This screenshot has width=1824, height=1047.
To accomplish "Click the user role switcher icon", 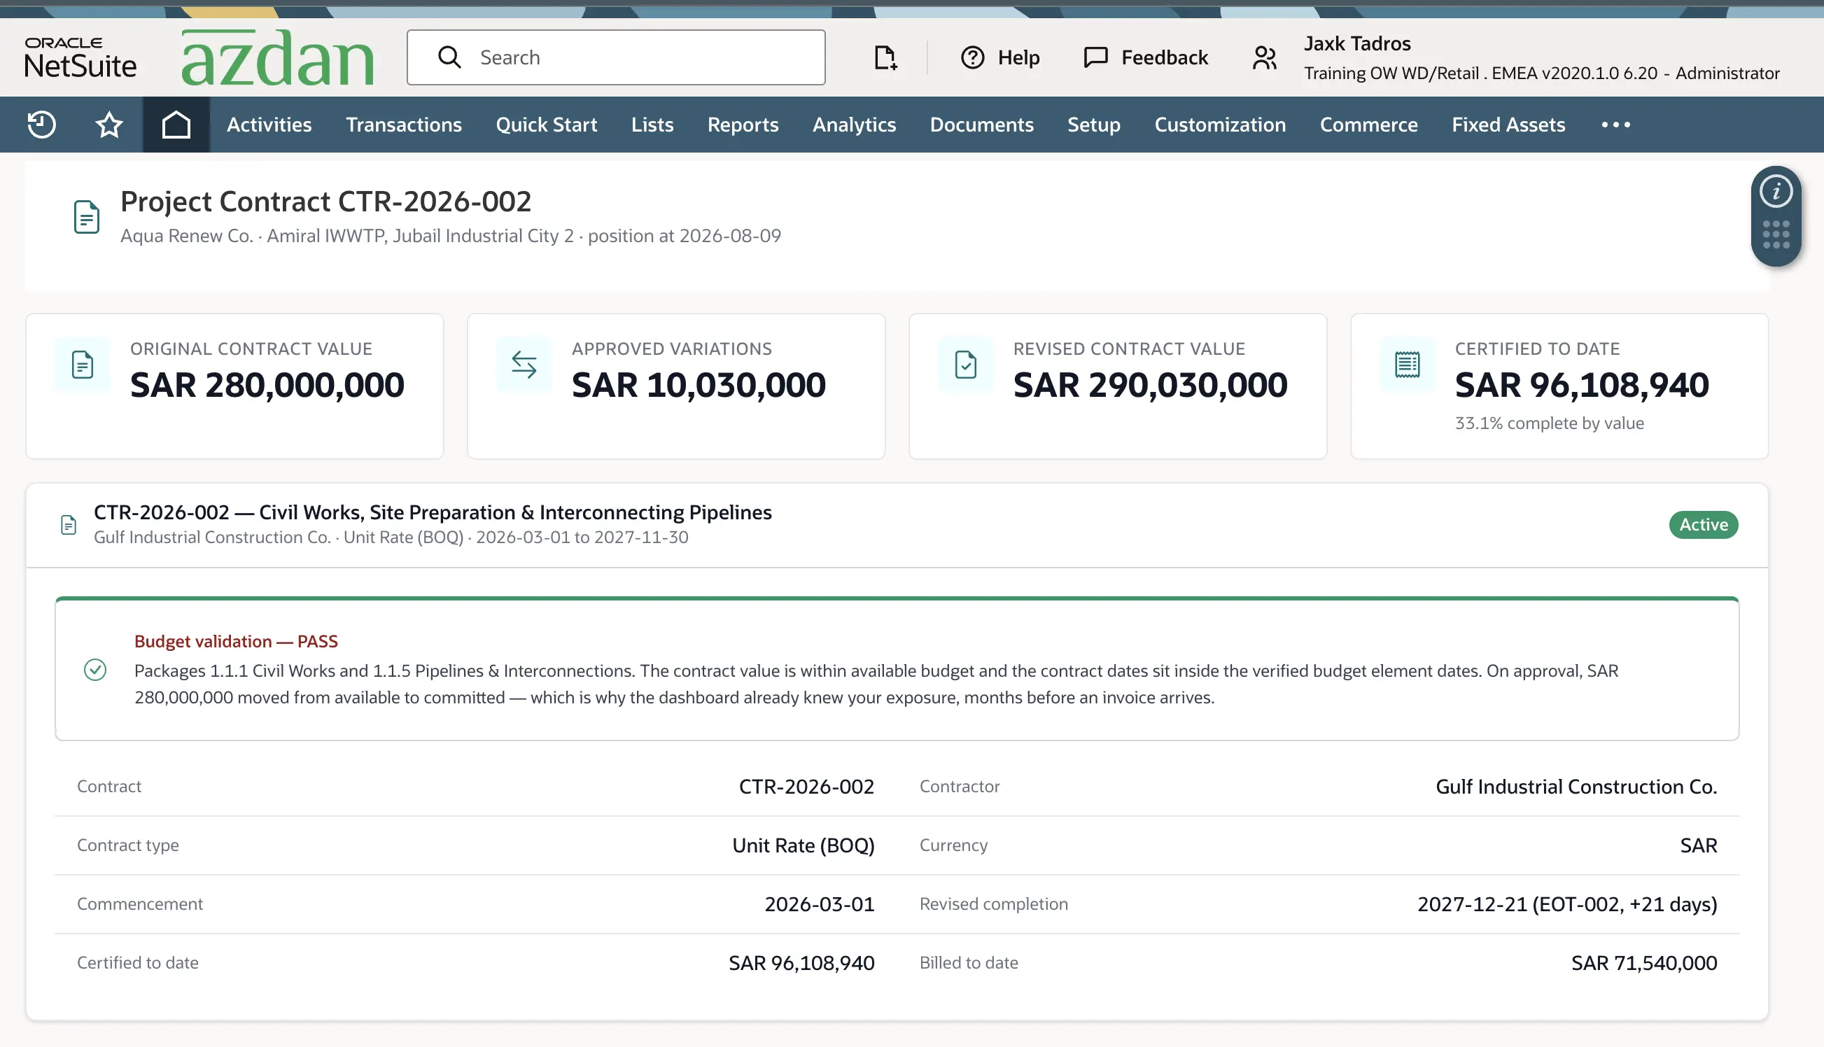I will point(1264,57).
